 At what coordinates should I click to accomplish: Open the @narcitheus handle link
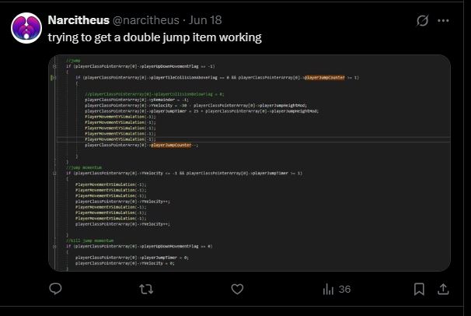click(145, 20)
